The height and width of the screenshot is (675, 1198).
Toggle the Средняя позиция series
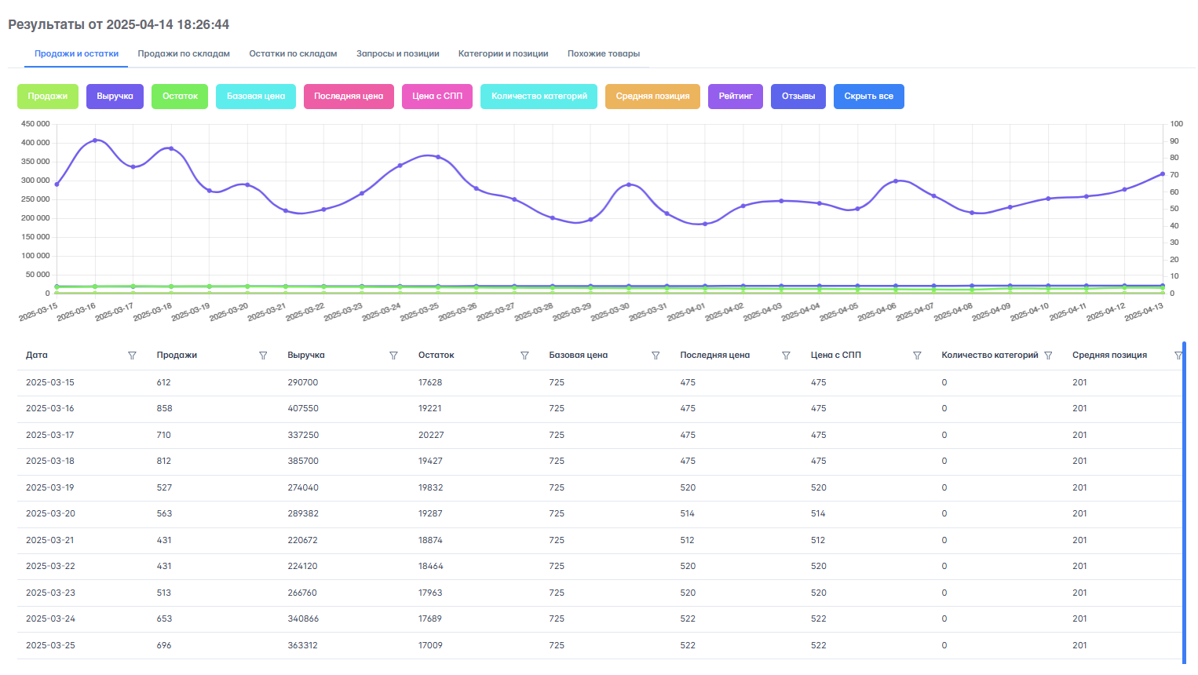pyautogui.click(x=652, y=97)
